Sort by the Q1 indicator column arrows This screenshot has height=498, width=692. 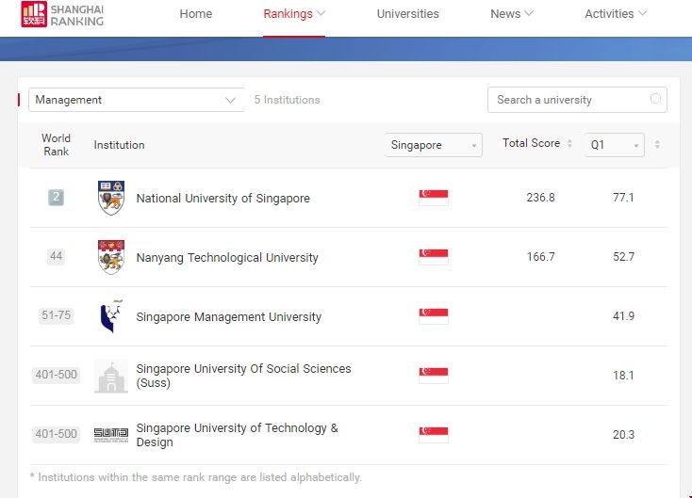(x=657, y=144)
